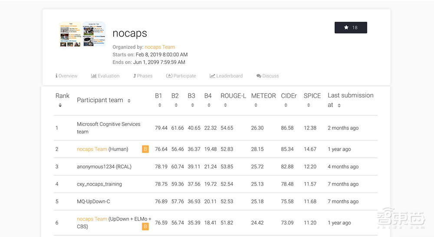Go to the Participate tab
Viewport: 434px width, 237px height.
[181, 76]
